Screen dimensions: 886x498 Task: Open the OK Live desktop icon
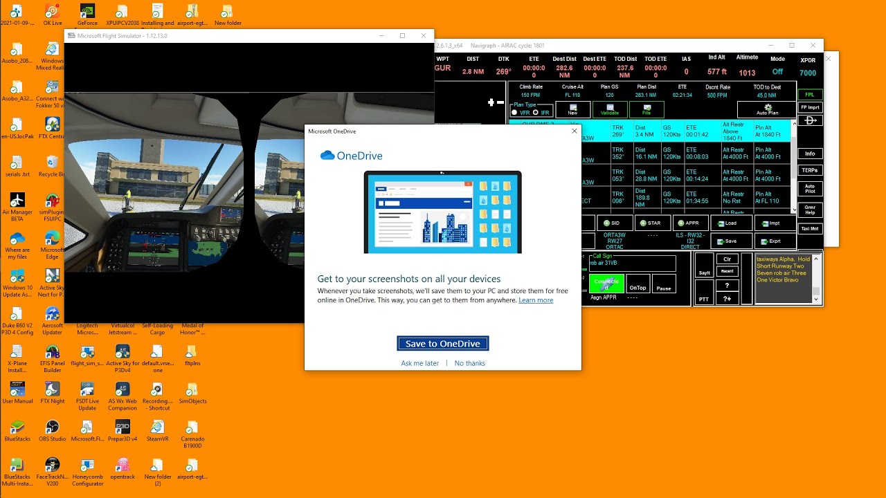click(x=53, y=15)
